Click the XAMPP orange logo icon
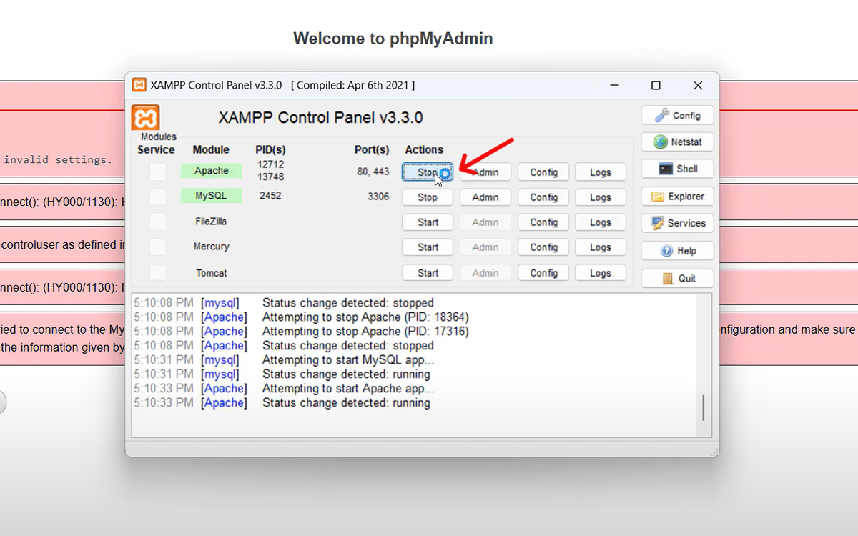This screenshot has height=536, width=858. click(x=146, y=117)
